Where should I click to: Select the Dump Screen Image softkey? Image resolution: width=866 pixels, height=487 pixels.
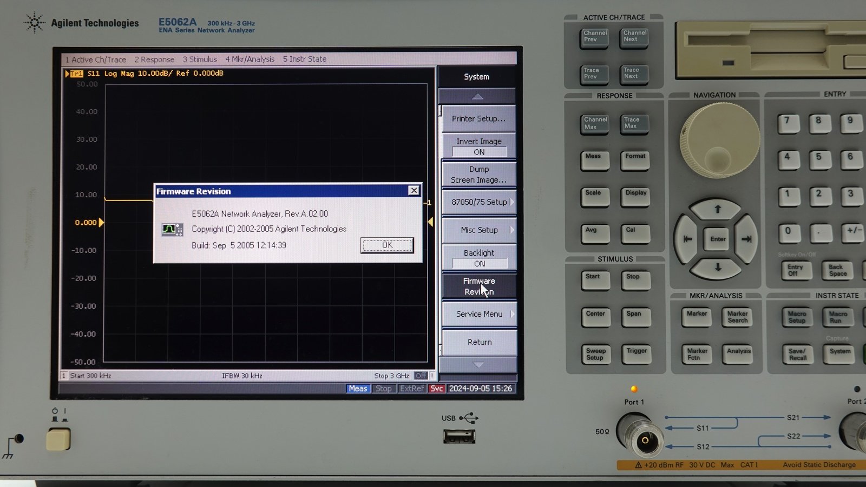click(x=479, y=175)
